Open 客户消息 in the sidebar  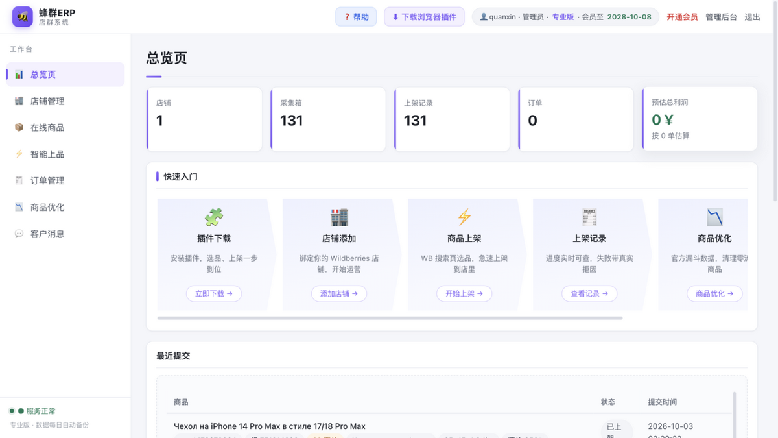click(x=65, y=234)
